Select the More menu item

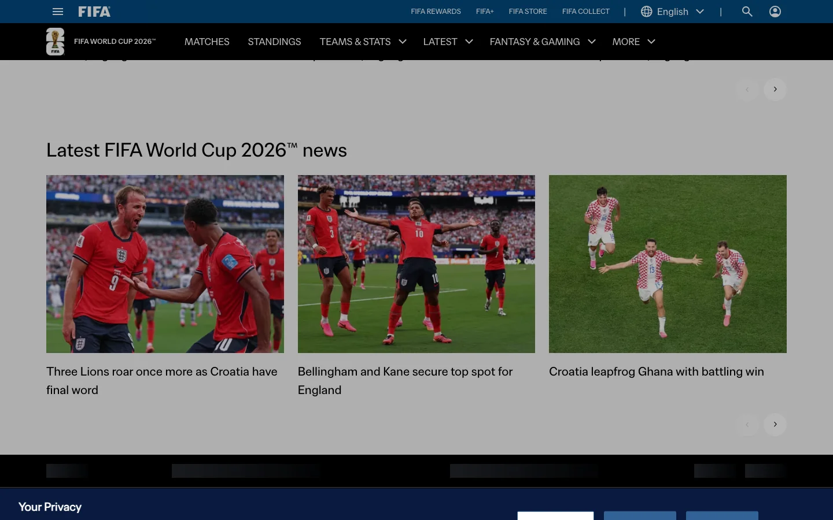(626, 42)
